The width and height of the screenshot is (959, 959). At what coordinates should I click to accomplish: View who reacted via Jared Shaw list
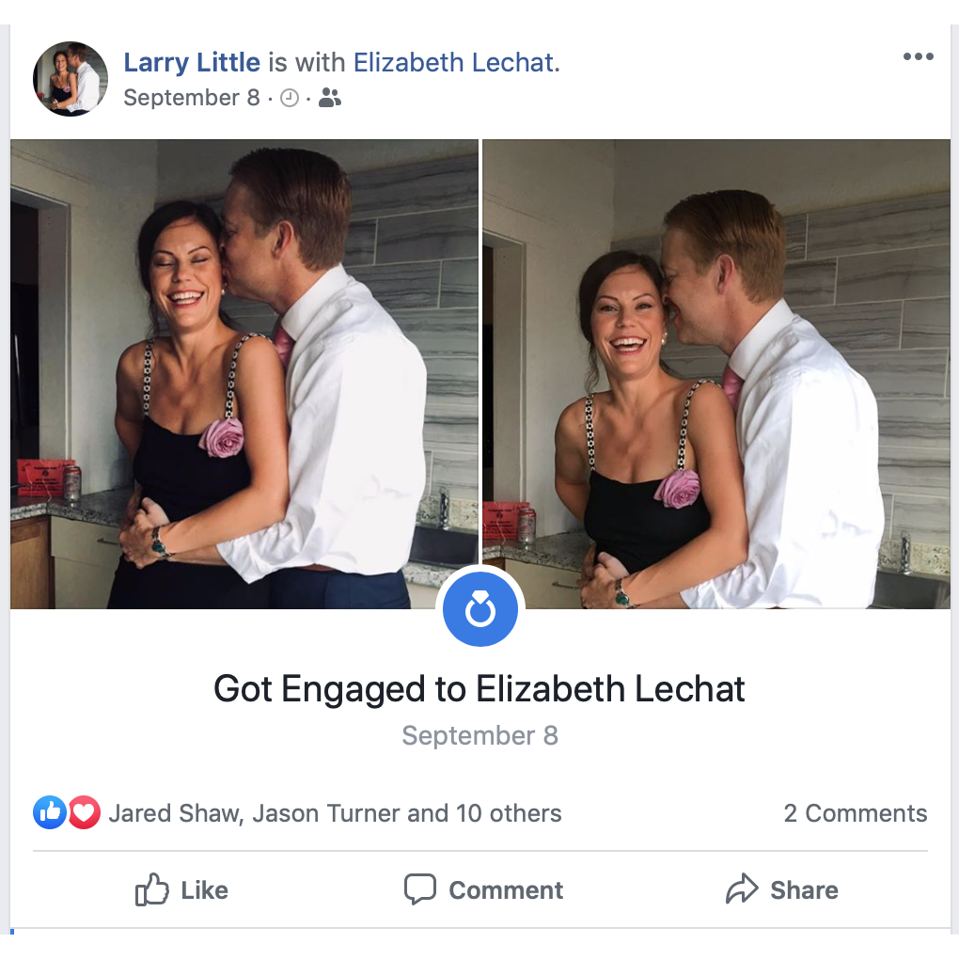335,812
